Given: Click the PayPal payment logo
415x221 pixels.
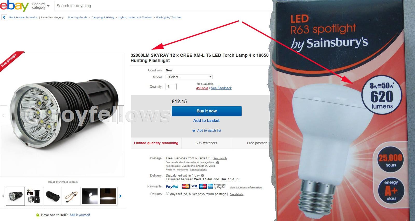Looking at the screenshot, I should 172,187.
